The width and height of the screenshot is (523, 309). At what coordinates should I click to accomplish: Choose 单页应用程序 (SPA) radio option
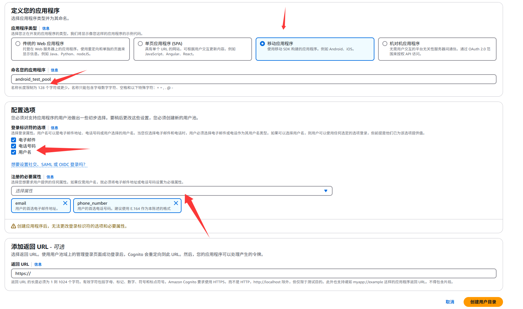(x=140, y=44)
